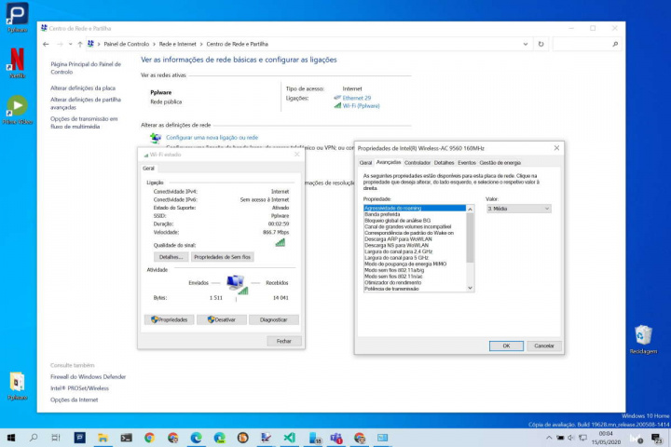Click the Windows Start button

[x=11, y=437]
